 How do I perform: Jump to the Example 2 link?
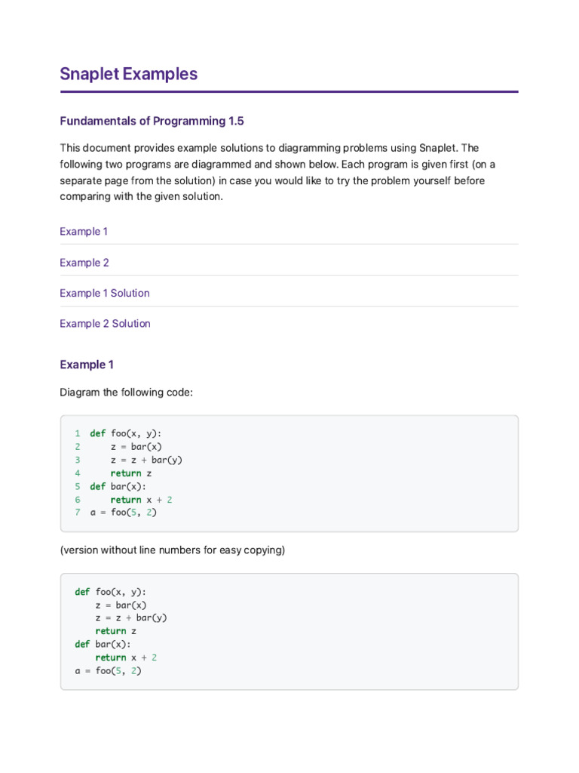pyautogui.click(x=84, y=263)
